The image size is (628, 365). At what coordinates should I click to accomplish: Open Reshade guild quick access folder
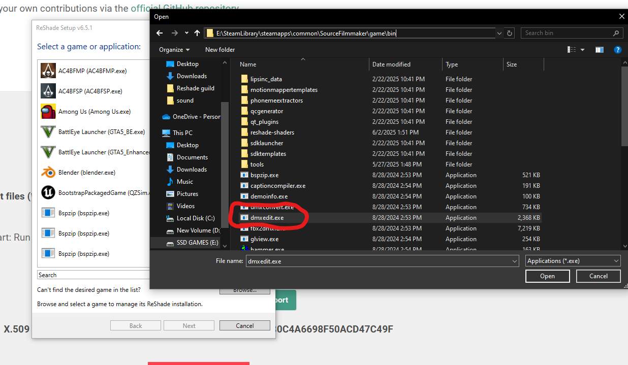[191, 88]
